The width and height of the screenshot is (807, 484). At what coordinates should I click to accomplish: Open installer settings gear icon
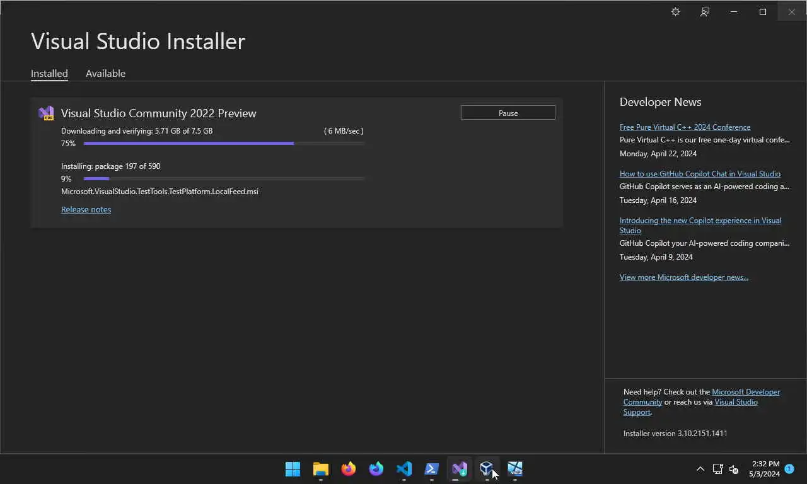[675, 12]
